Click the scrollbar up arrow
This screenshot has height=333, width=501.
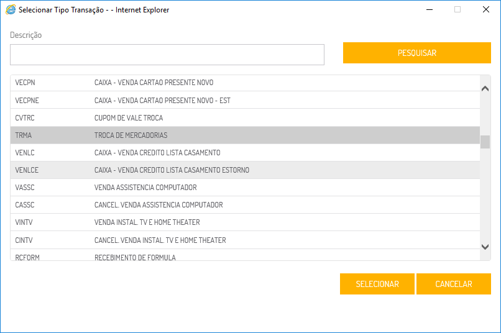coord(485,89)
